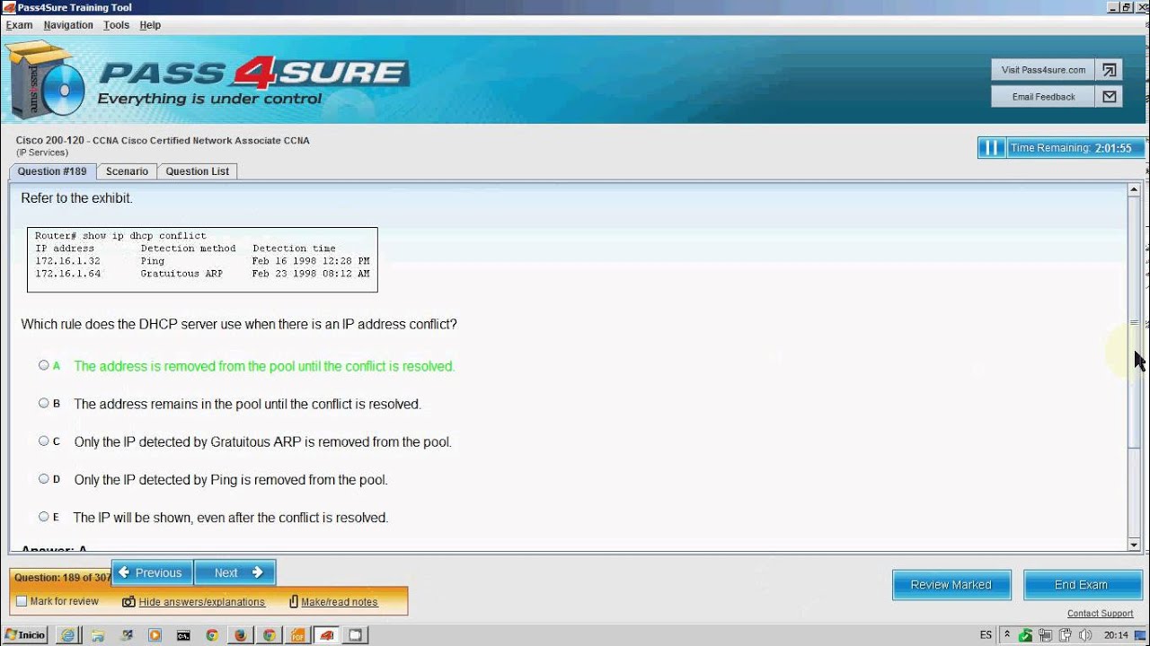
Task: Click the DHCP conflict exhibit image
Action: click(x=202, y=259)
